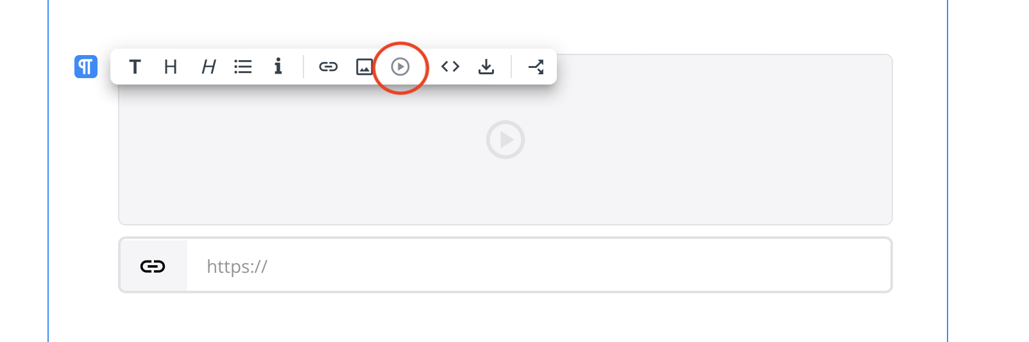
Task: Click the link icon beside the URL field
Action: (x=153, y=266)
